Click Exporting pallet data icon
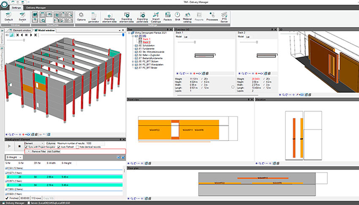The height and width of the screenshot is (205, 359). (x=142, y=16)
